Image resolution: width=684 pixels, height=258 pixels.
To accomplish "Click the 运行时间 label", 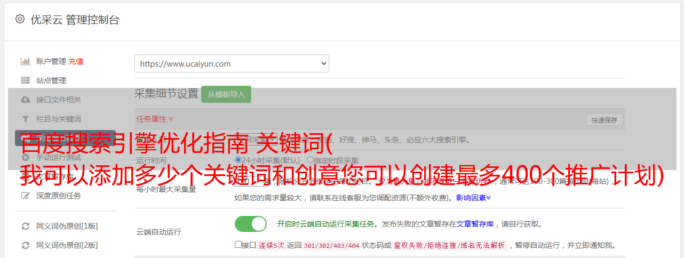I will click(x=151, y=160).
